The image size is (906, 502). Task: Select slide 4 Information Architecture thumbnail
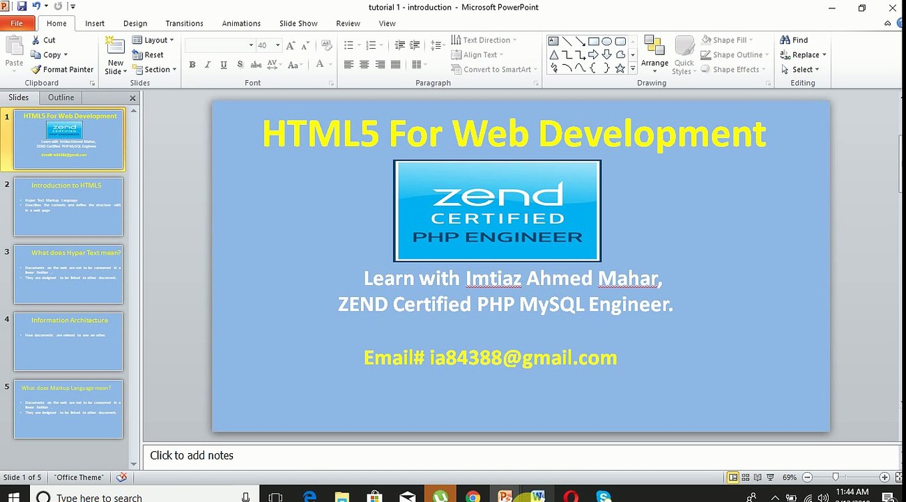tap(68, 342)
